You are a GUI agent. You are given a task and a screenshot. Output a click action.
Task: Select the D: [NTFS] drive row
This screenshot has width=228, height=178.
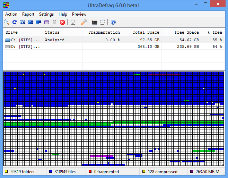pyautogui.click(x=114, y=46)
